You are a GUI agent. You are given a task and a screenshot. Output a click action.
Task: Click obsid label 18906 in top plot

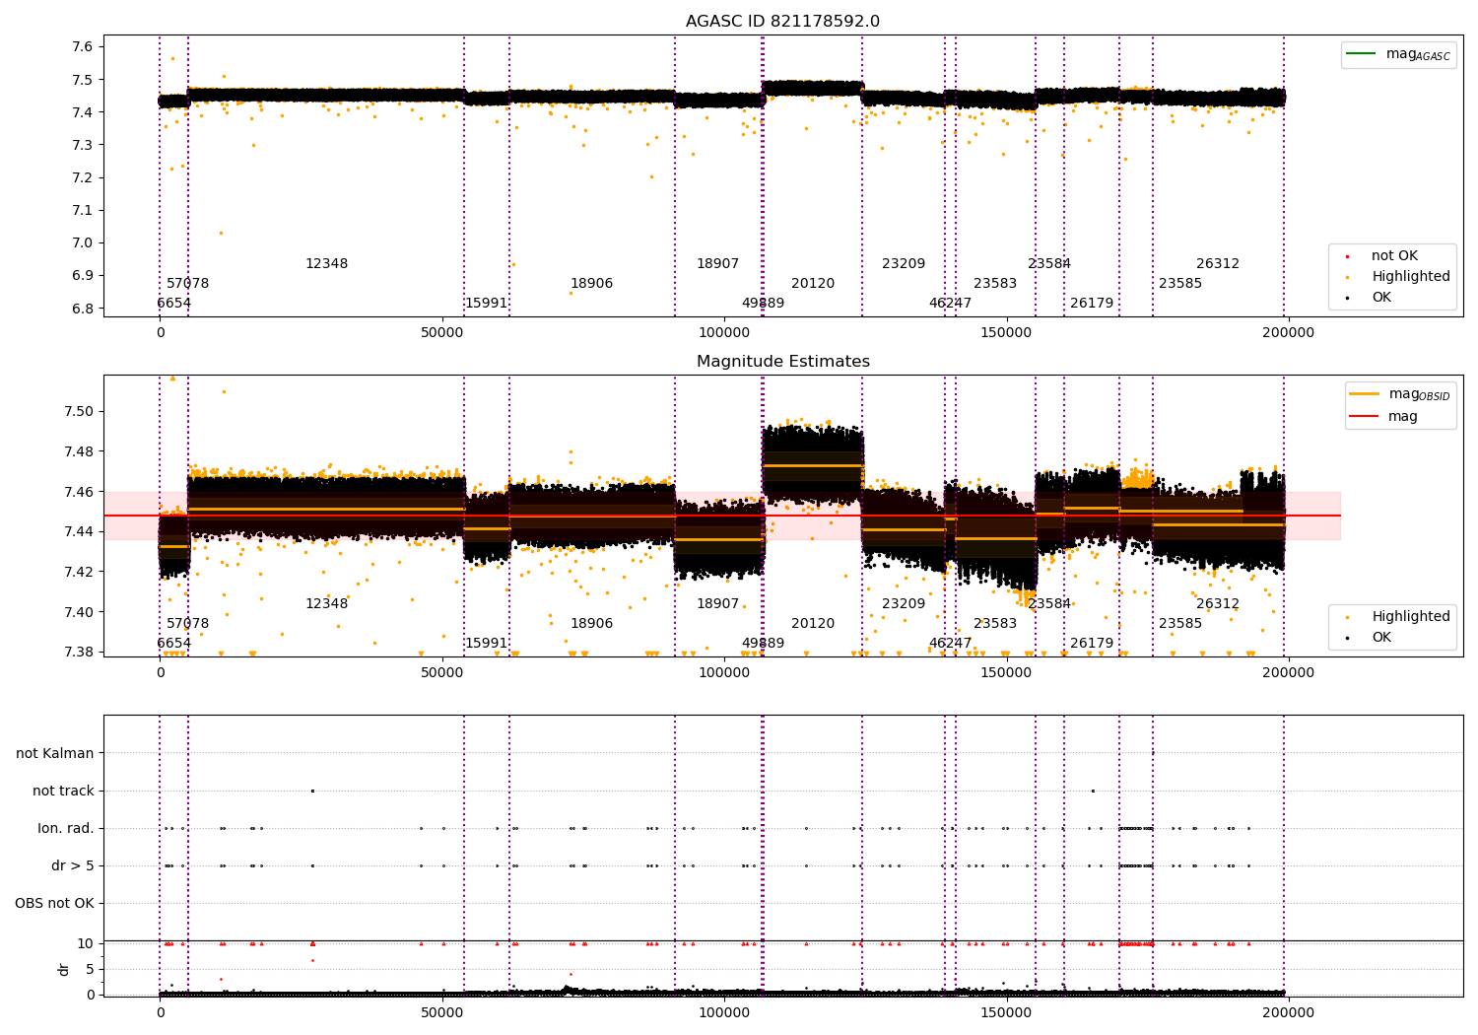tap(591, 284)
